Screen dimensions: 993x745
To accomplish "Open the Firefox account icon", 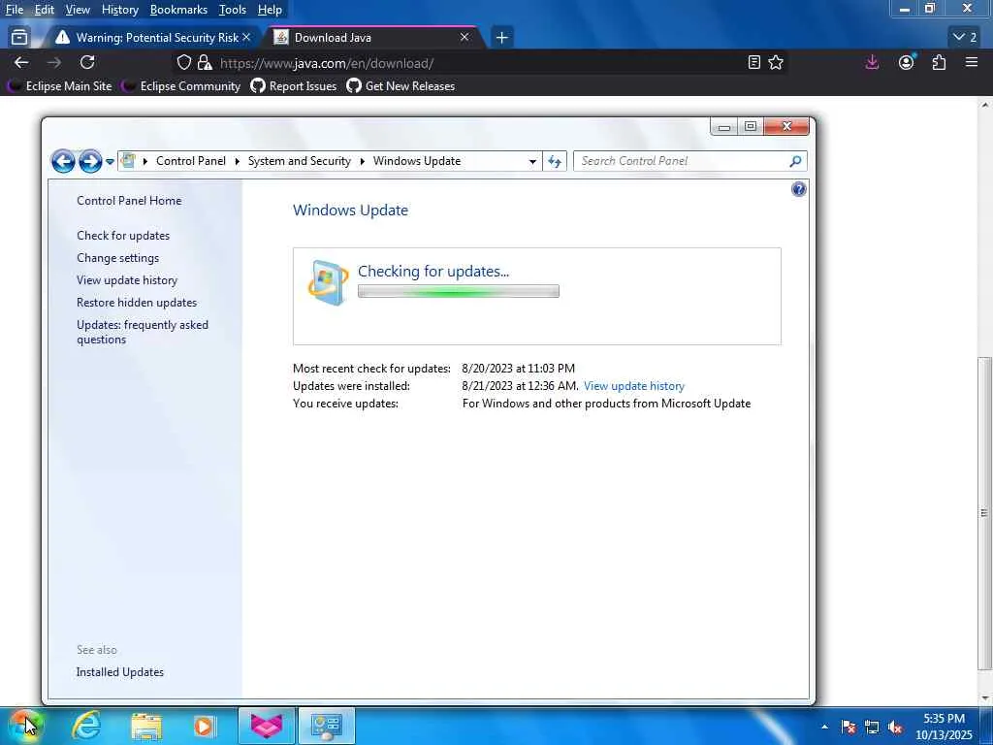I will point(907,63).
